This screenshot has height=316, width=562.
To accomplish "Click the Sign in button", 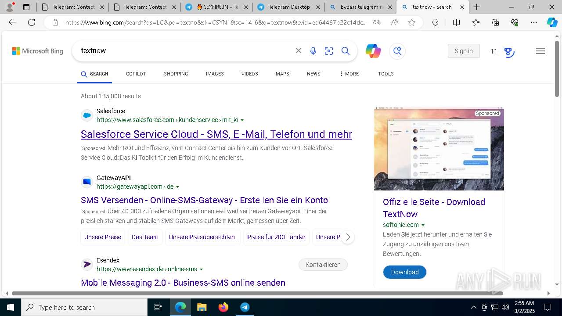I will (x=464, y=51).
